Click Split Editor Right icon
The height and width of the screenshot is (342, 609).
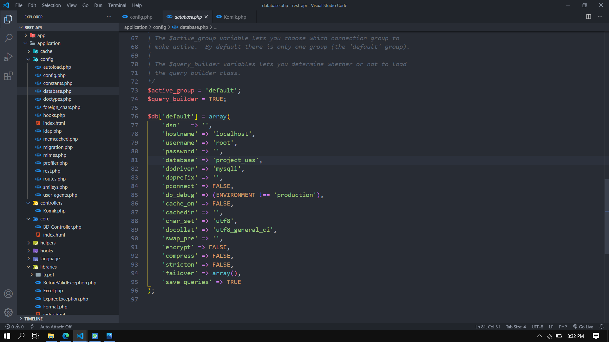[x=588, y=17]
